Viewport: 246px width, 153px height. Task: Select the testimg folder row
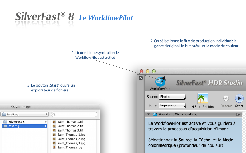[25, 126]
